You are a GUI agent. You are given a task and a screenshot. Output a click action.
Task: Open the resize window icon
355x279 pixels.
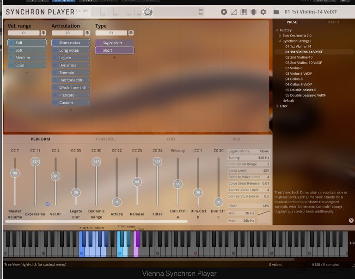(x=233, y=12)
